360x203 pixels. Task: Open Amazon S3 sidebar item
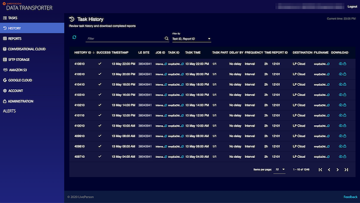[32, 70]
